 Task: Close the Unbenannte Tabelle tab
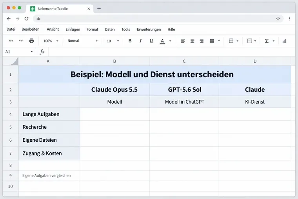pos(89,9)
